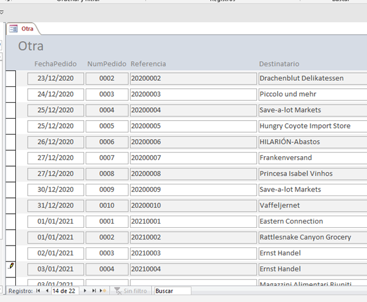367x302 pixels.
Task: Click Destinatario Eastern Connection
Action: [313, 221]
